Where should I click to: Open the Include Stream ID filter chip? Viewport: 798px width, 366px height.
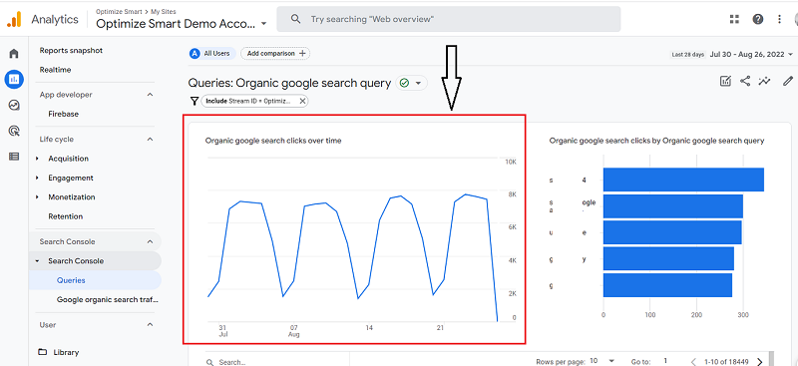[x=254, y=102]
